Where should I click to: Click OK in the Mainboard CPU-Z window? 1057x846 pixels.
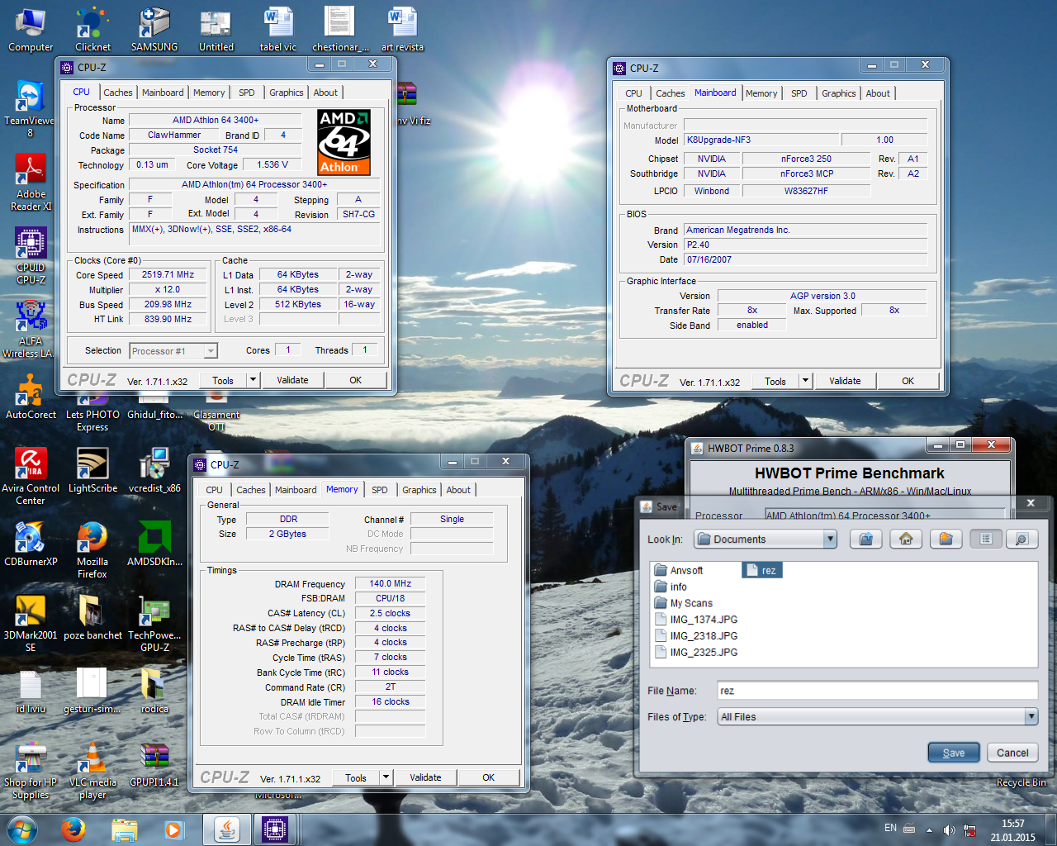tap(908, 381)
